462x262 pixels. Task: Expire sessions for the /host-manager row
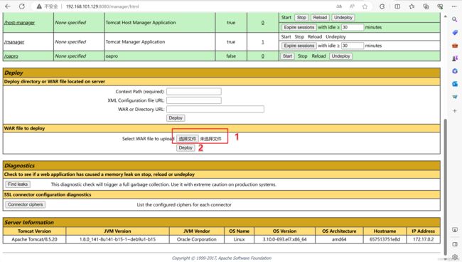coord(299,27)
